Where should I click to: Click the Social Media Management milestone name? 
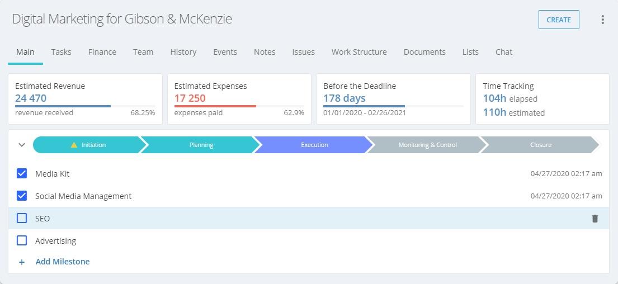point(83,196)
